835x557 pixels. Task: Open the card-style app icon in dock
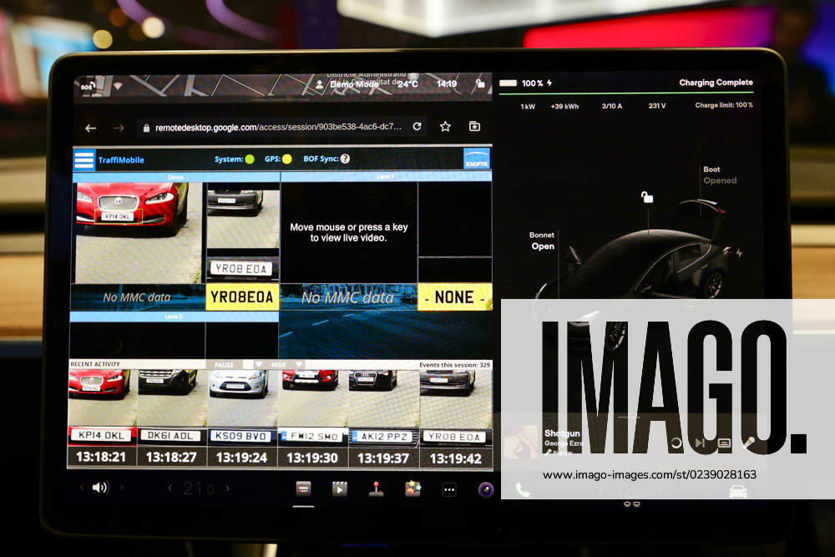tap(304, 489)
